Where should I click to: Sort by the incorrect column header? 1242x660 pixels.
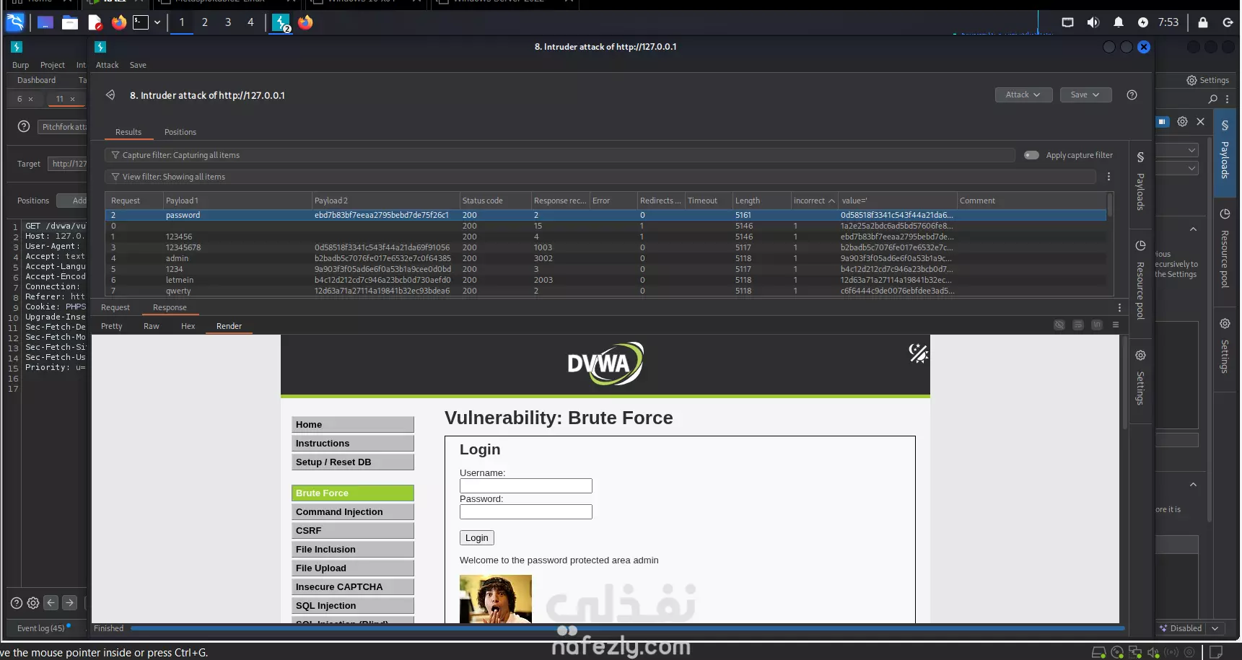814,201
